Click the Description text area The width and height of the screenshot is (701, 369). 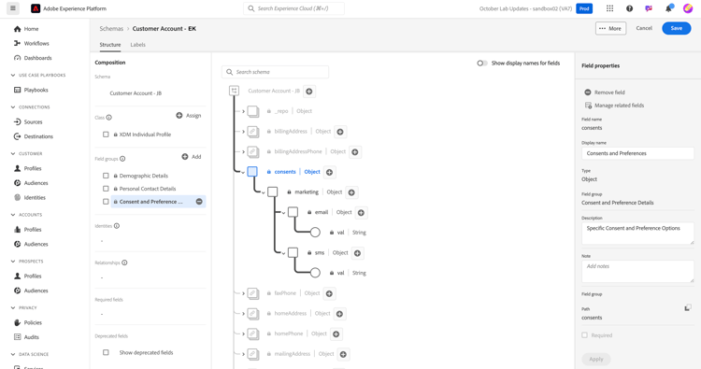coord(638,234)
